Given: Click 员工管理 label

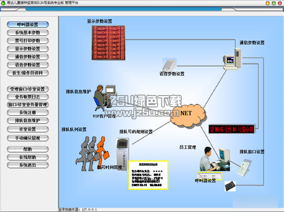Looking at the screenshot, I should 188,147.
